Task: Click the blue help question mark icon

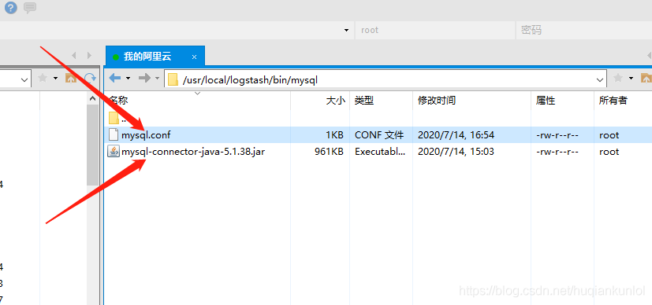Action: 11,7
